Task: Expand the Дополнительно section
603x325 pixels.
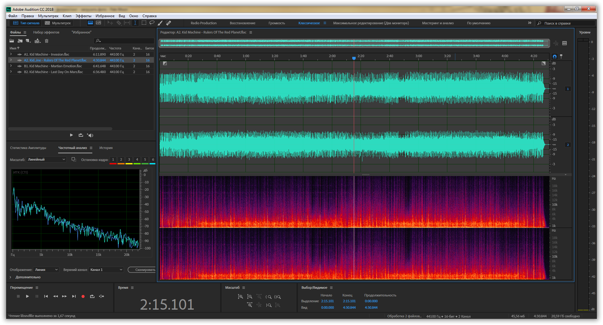Action: tap(10, 277)
